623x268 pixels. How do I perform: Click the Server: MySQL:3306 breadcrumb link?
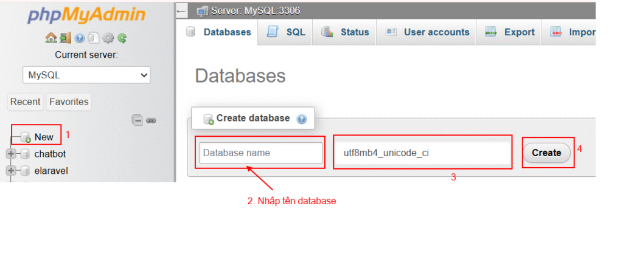(x=256, y=11)
